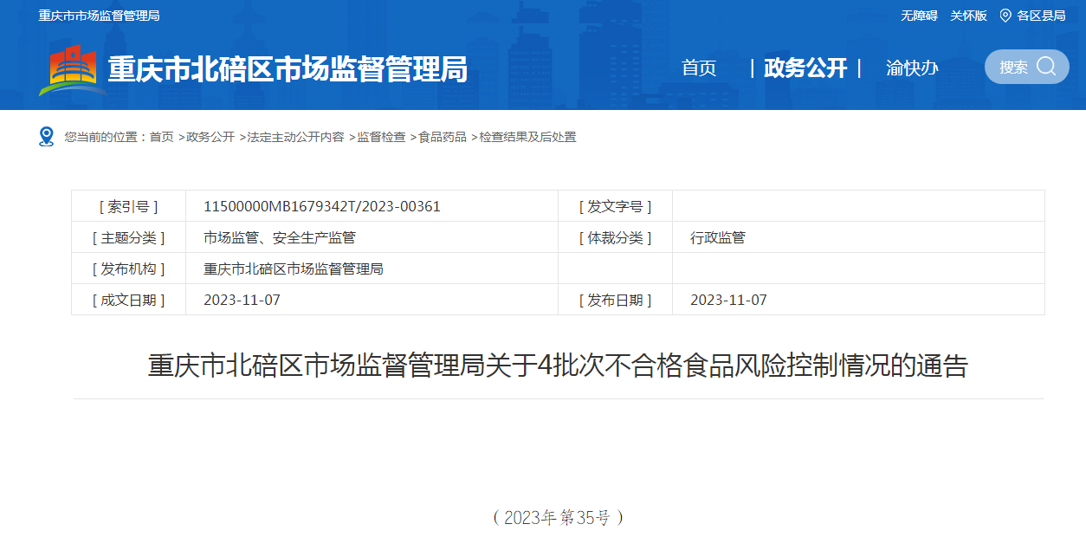This screenshot has height=537, width=1086.
Task: Click the location pin icon beside 各区县局
Action: pyautogui.click(x=1005, y=16)
